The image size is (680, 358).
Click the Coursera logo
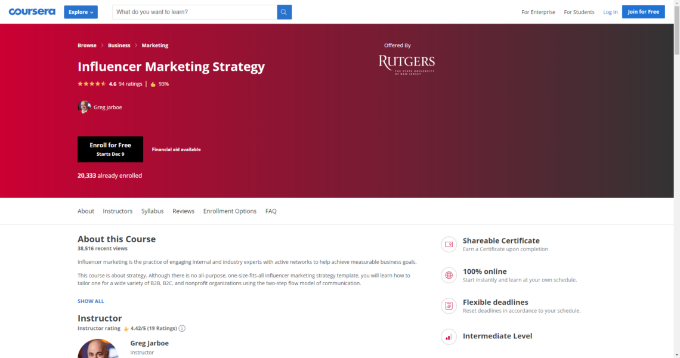[32, 11]
